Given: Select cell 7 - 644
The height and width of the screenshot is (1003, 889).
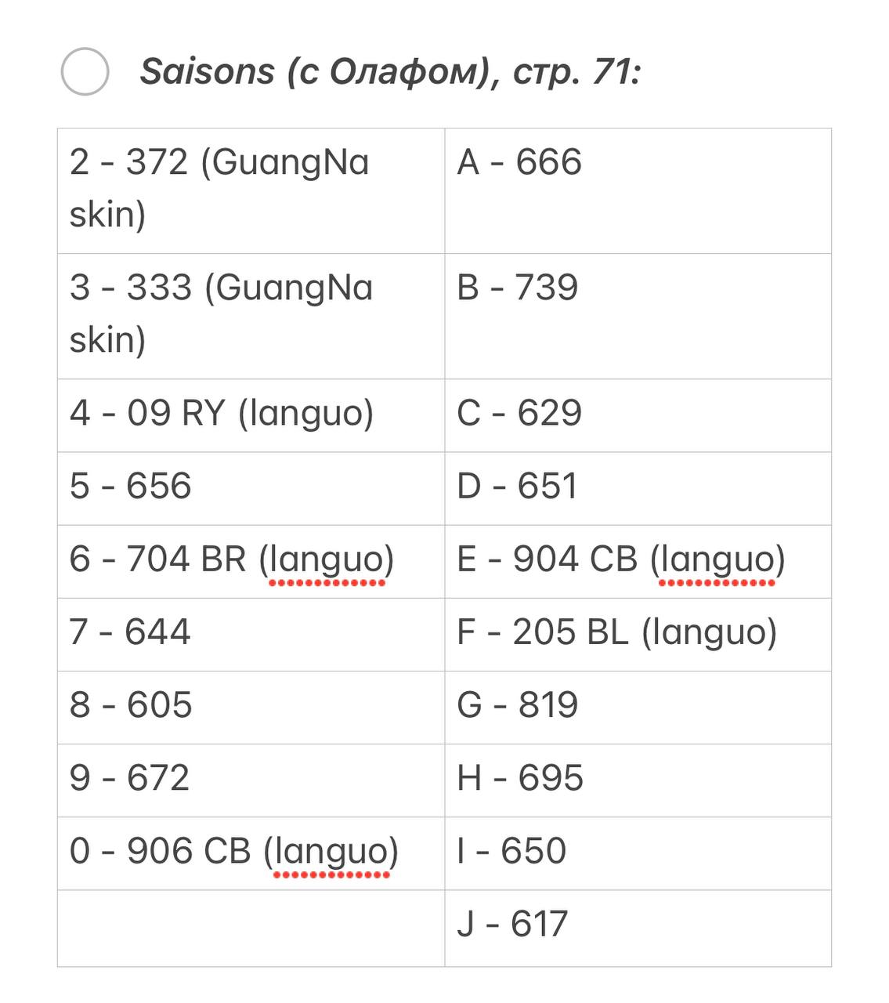Looking at the screenshot, I should 251,634.
